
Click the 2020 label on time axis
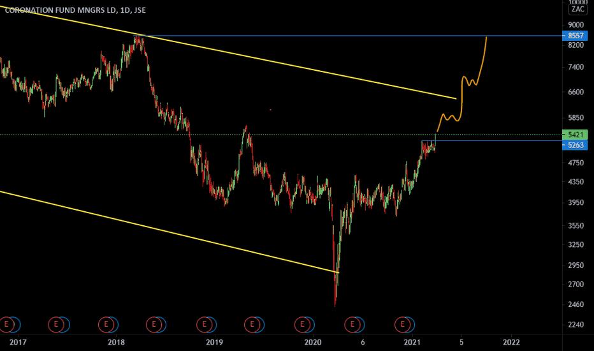click(313, 342)
